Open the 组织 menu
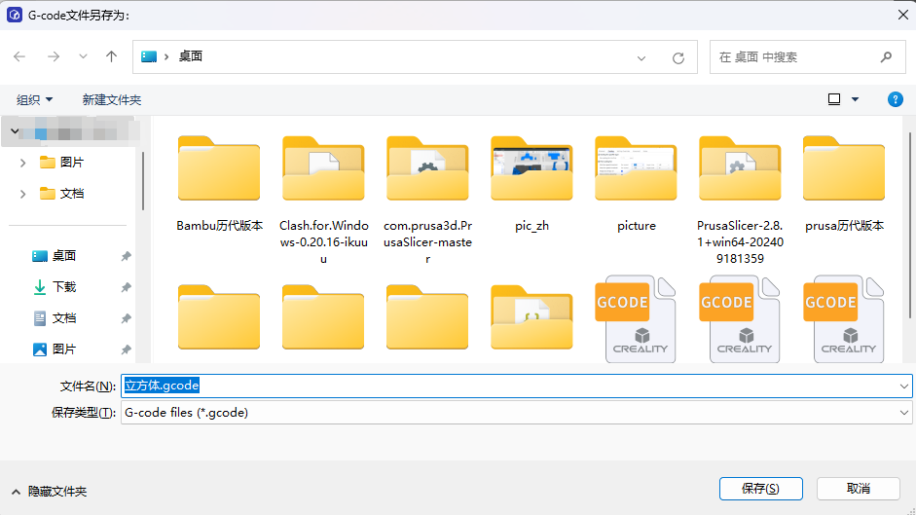The height and width of the screenshot is (515, 916). (34, 99)
